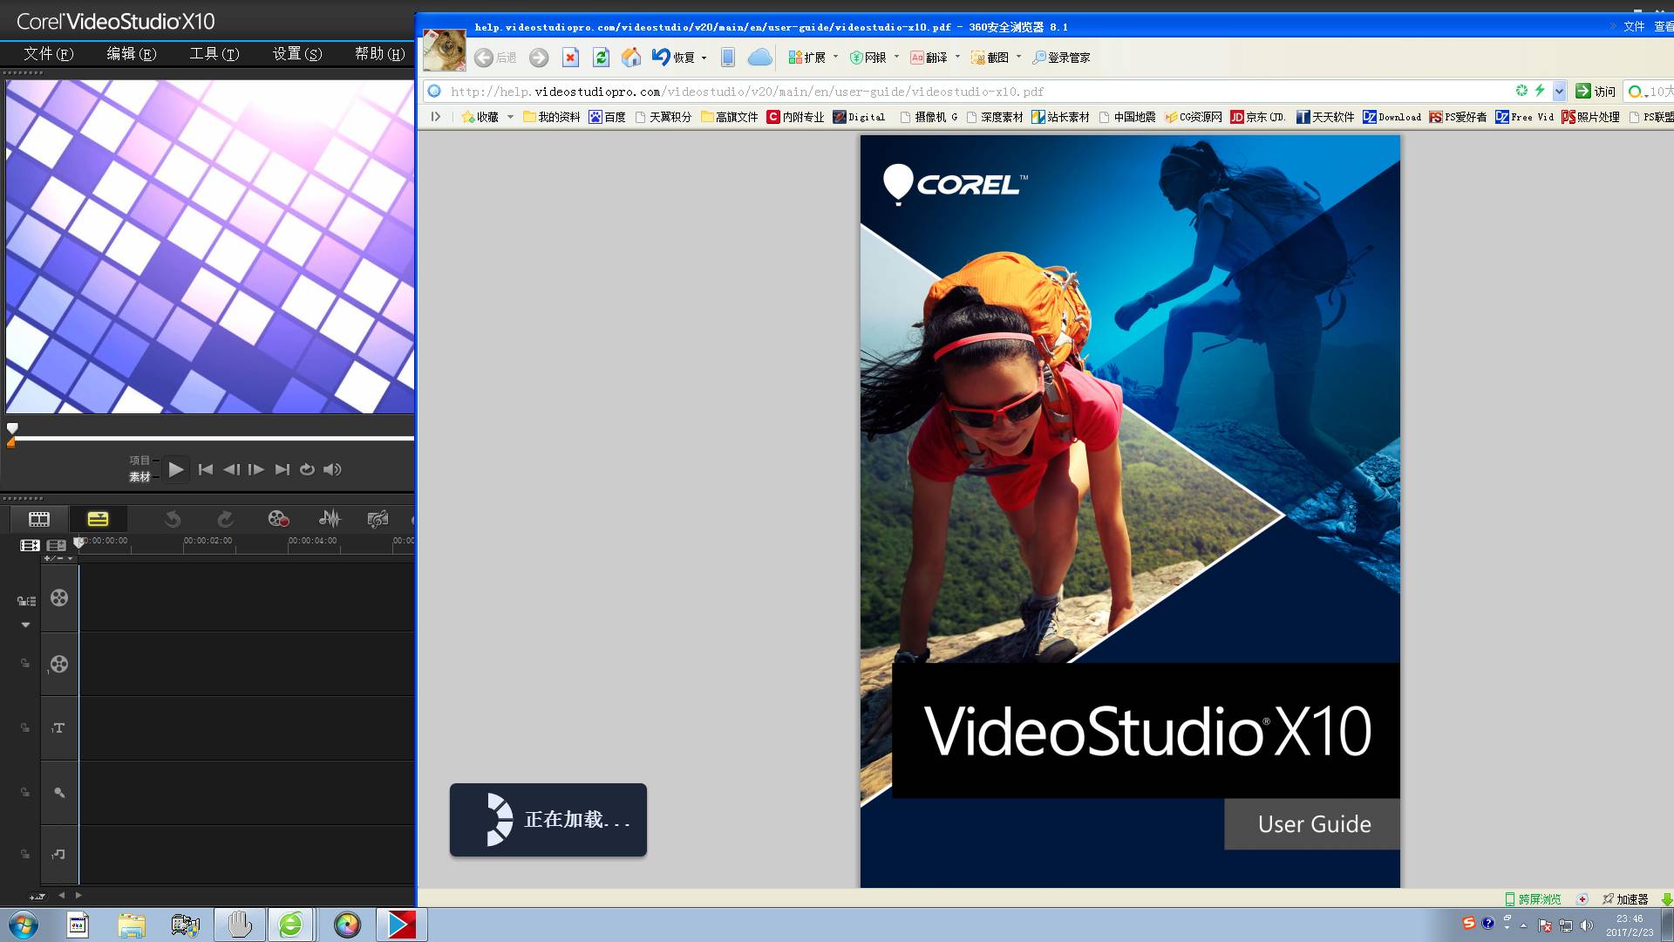Open the 京东 JD bookmark

click(x=1258, y=117)
